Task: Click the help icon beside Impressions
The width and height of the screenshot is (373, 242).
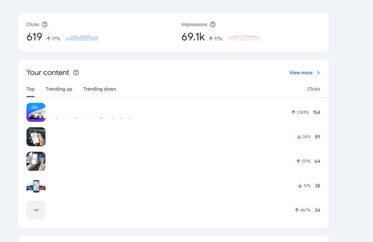Action: pyautogui.click(x=213, y=24)
